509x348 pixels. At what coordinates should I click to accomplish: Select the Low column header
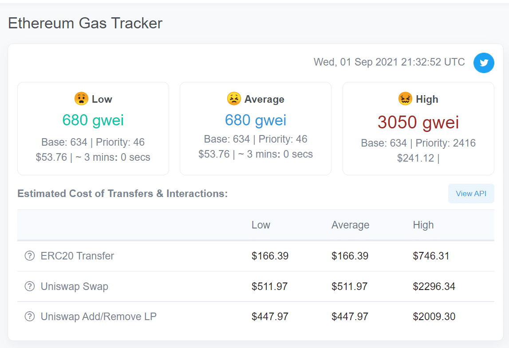click(x=261, y=225)
